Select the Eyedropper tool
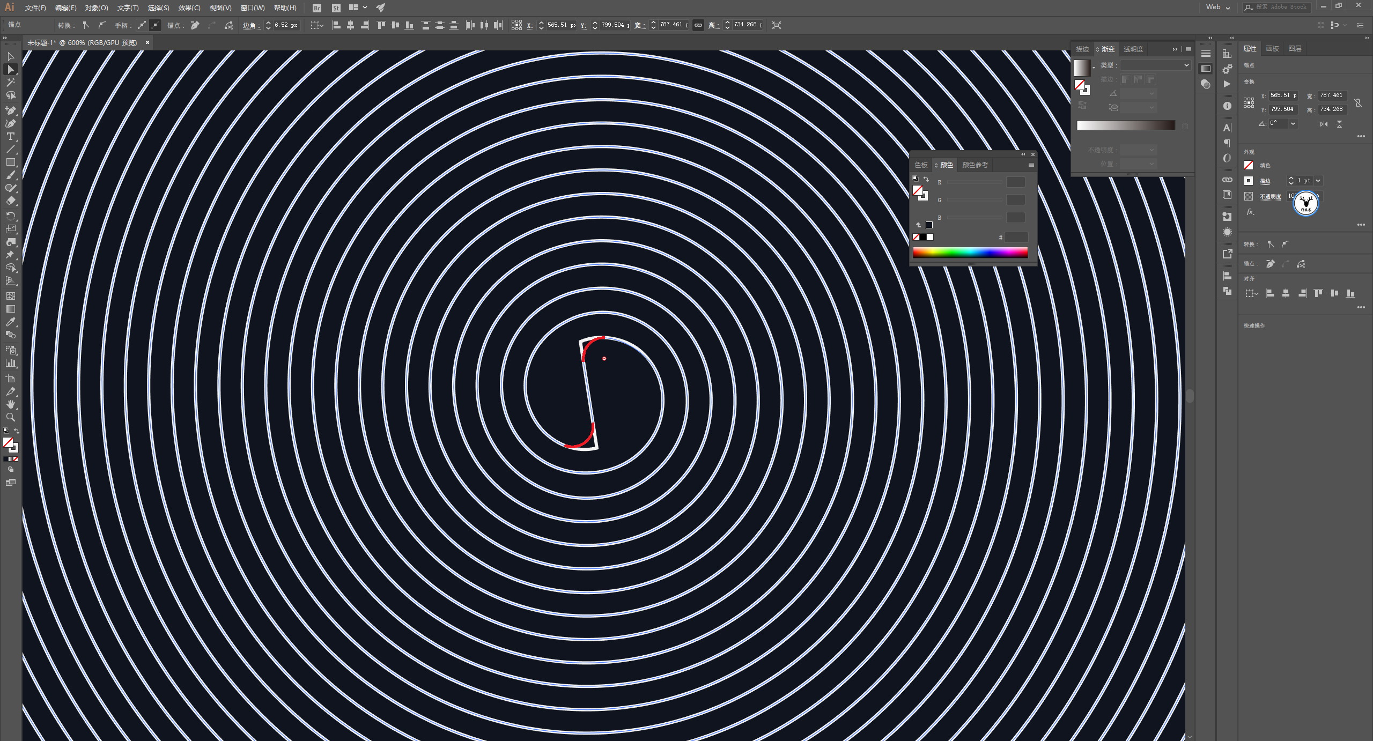 (x=10, y=322)
